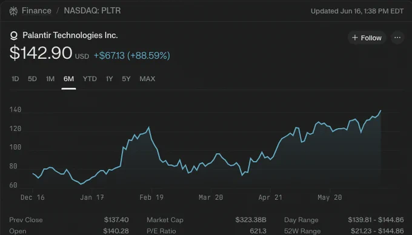This screenshot has height=235, width=412.
Task: Click the 120 price axis label
Action: pyautogui.click(x=15, y=128)
